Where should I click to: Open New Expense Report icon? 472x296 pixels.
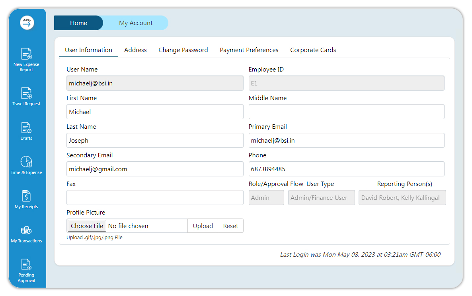[26, 54]
